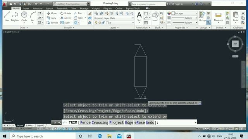Choose Project option in command line
Image resolution: width=248 pixels, height=139 pixels.
(x=116, y=122)
